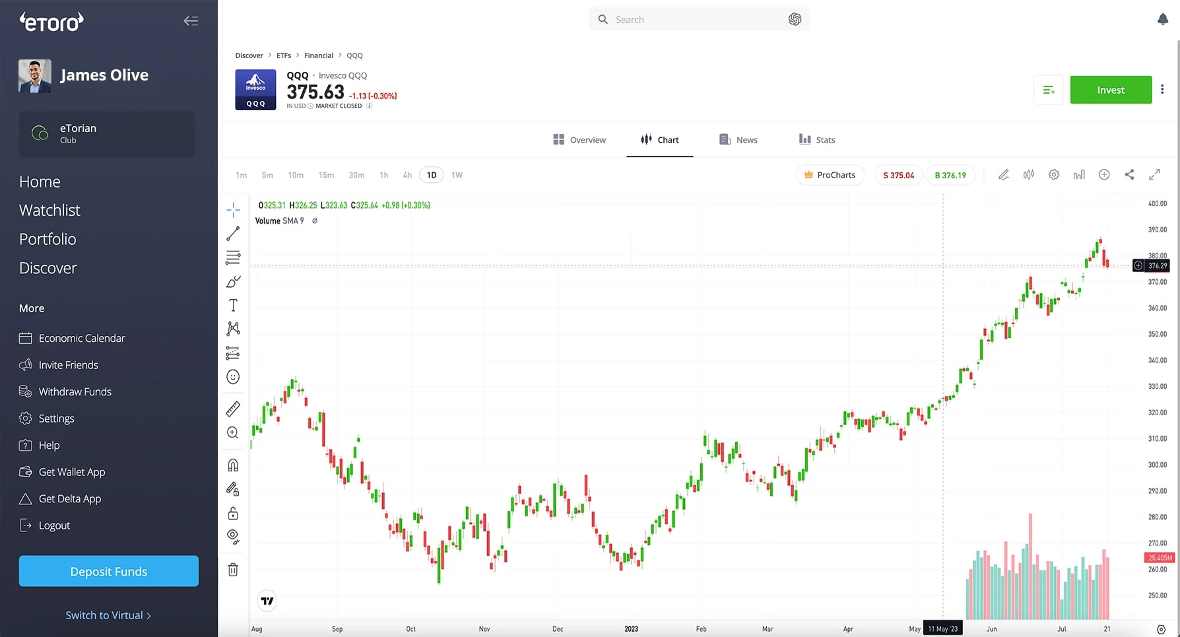Expand the chart to fullscreen

point(1154,174)
